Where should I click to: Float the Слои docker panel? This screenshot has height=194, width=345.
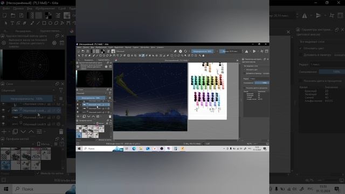tap(108, 89)
